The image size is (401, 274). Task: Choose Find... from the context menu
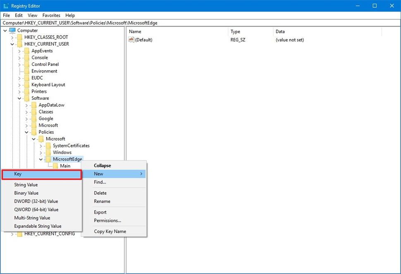[100, 182]
